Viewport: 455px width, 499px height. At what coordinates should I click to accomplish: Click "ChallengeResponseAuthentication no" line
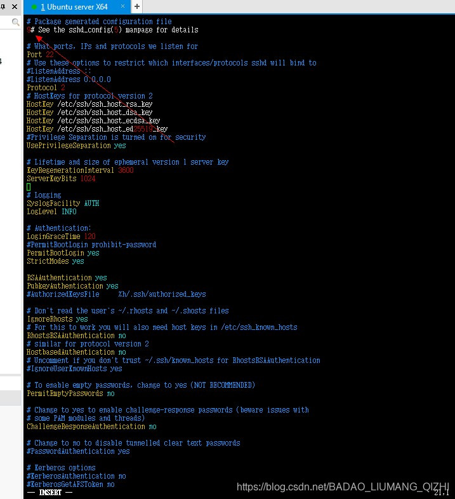[x=91, y=427]
